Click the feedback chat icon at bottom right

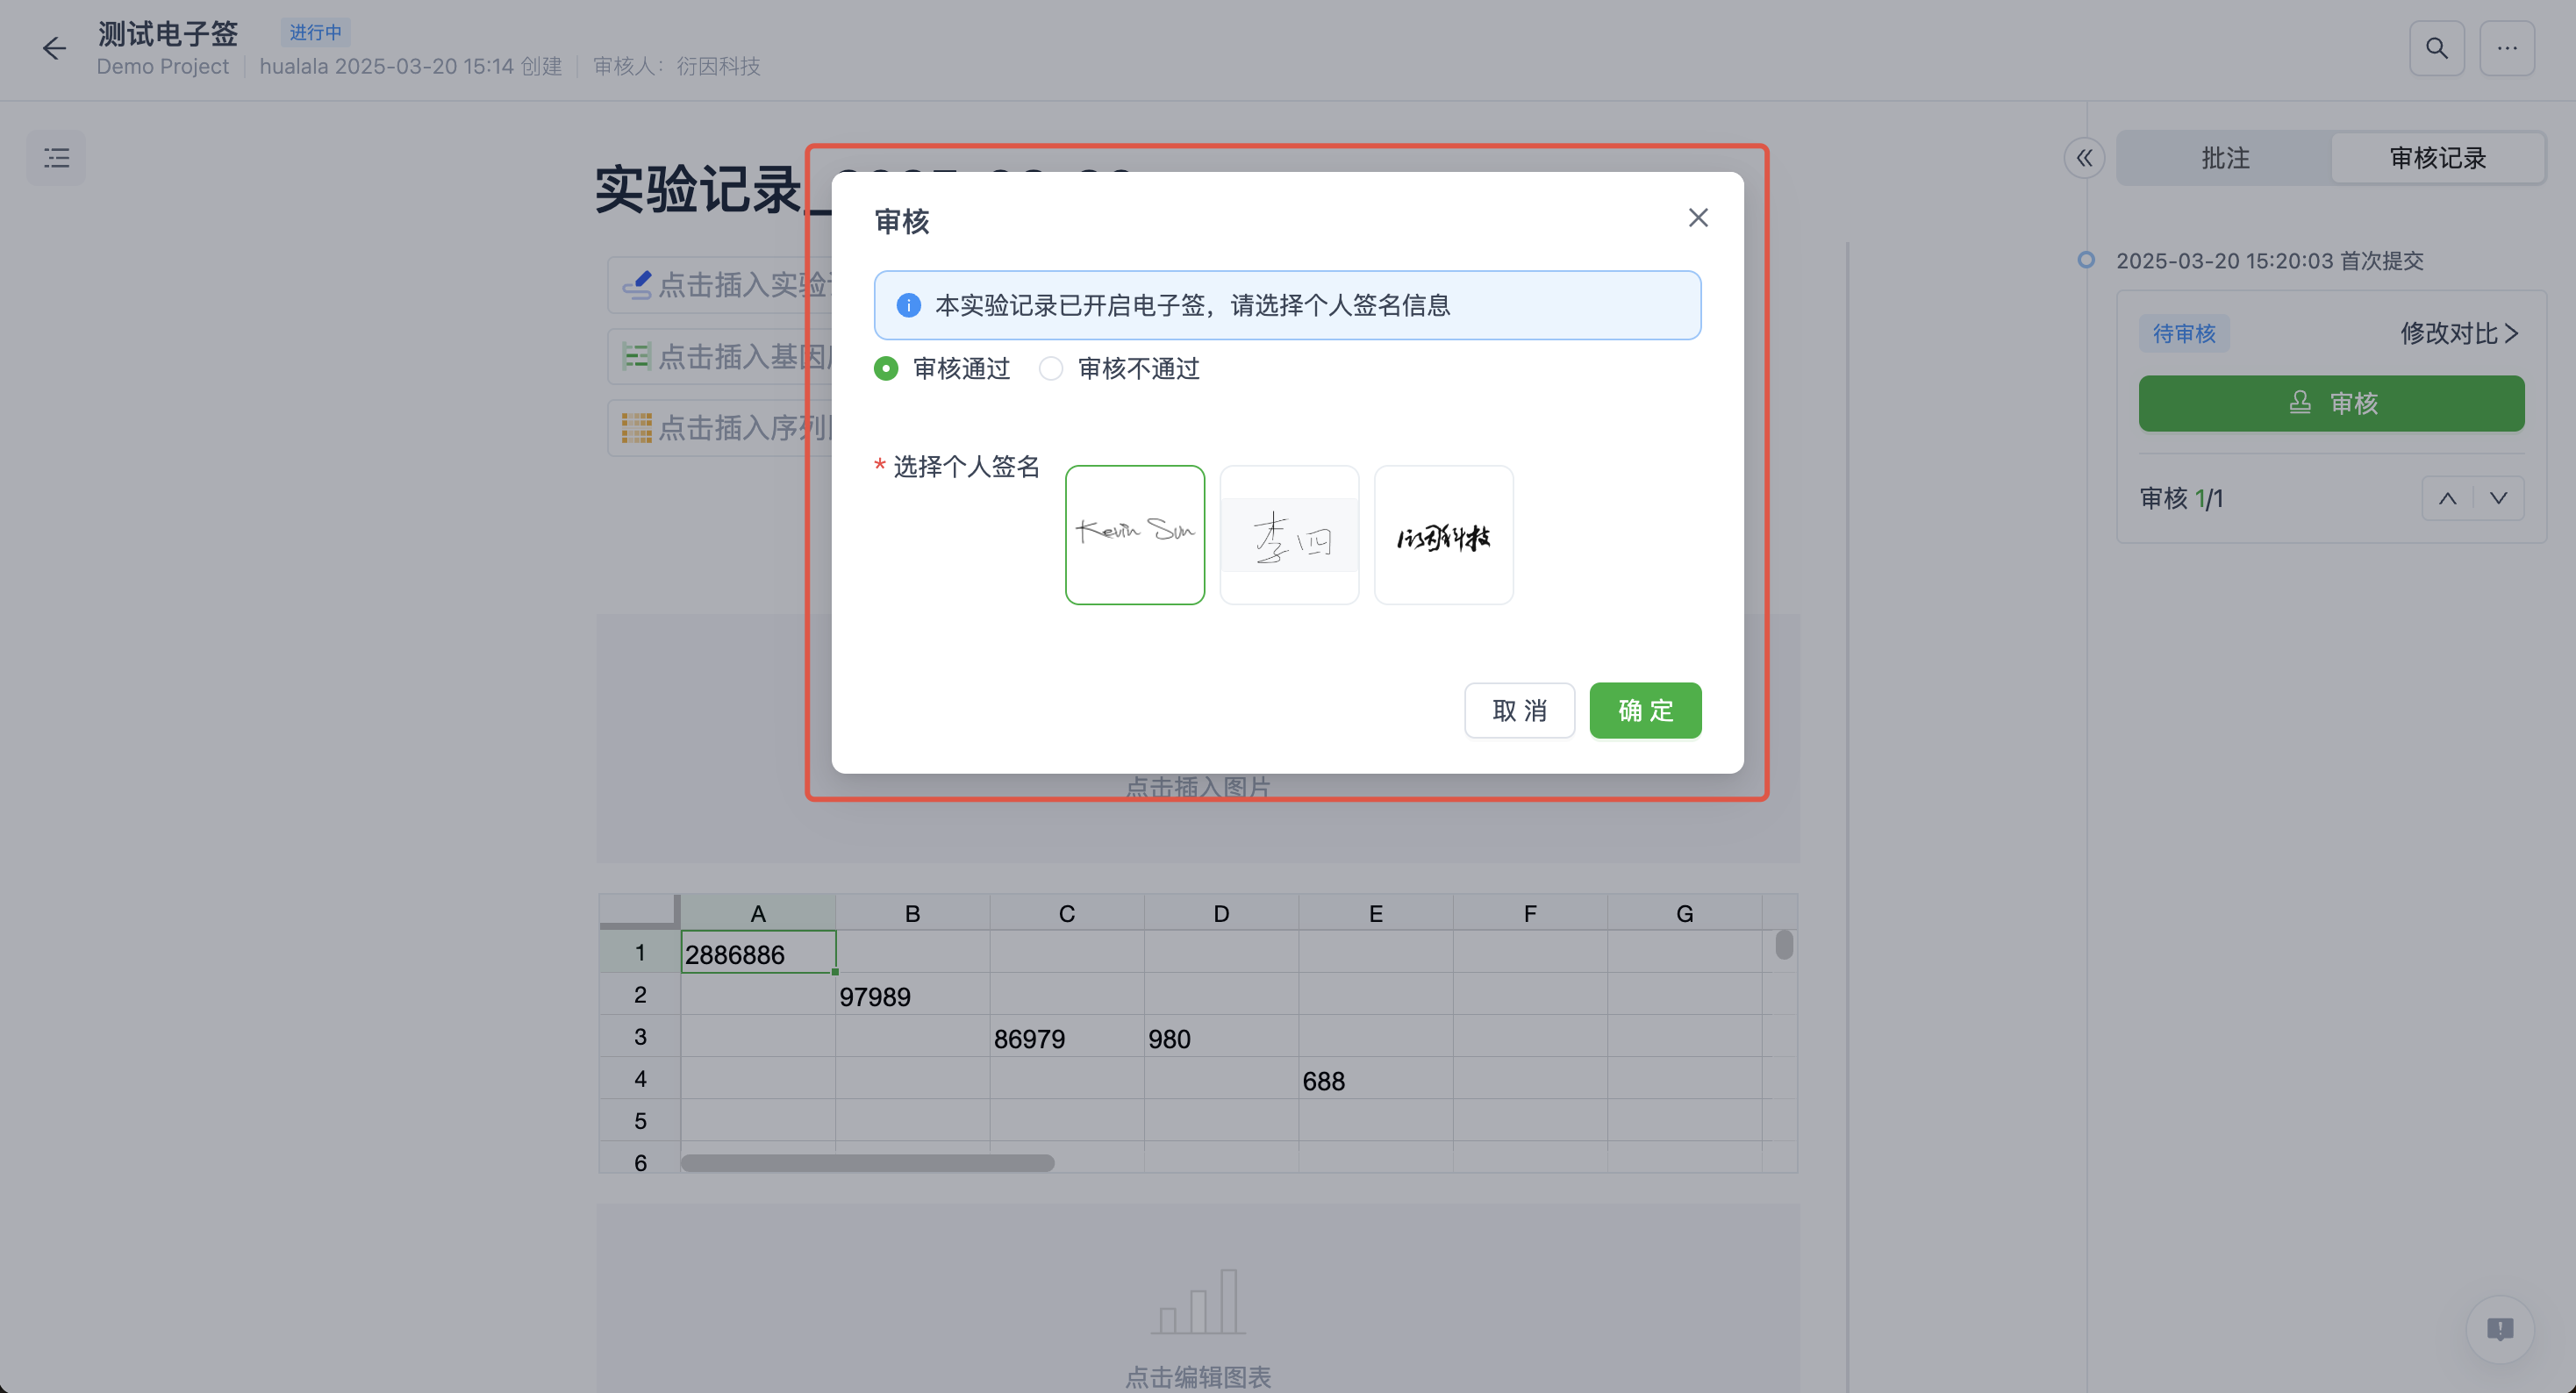coord(2499,1328)
